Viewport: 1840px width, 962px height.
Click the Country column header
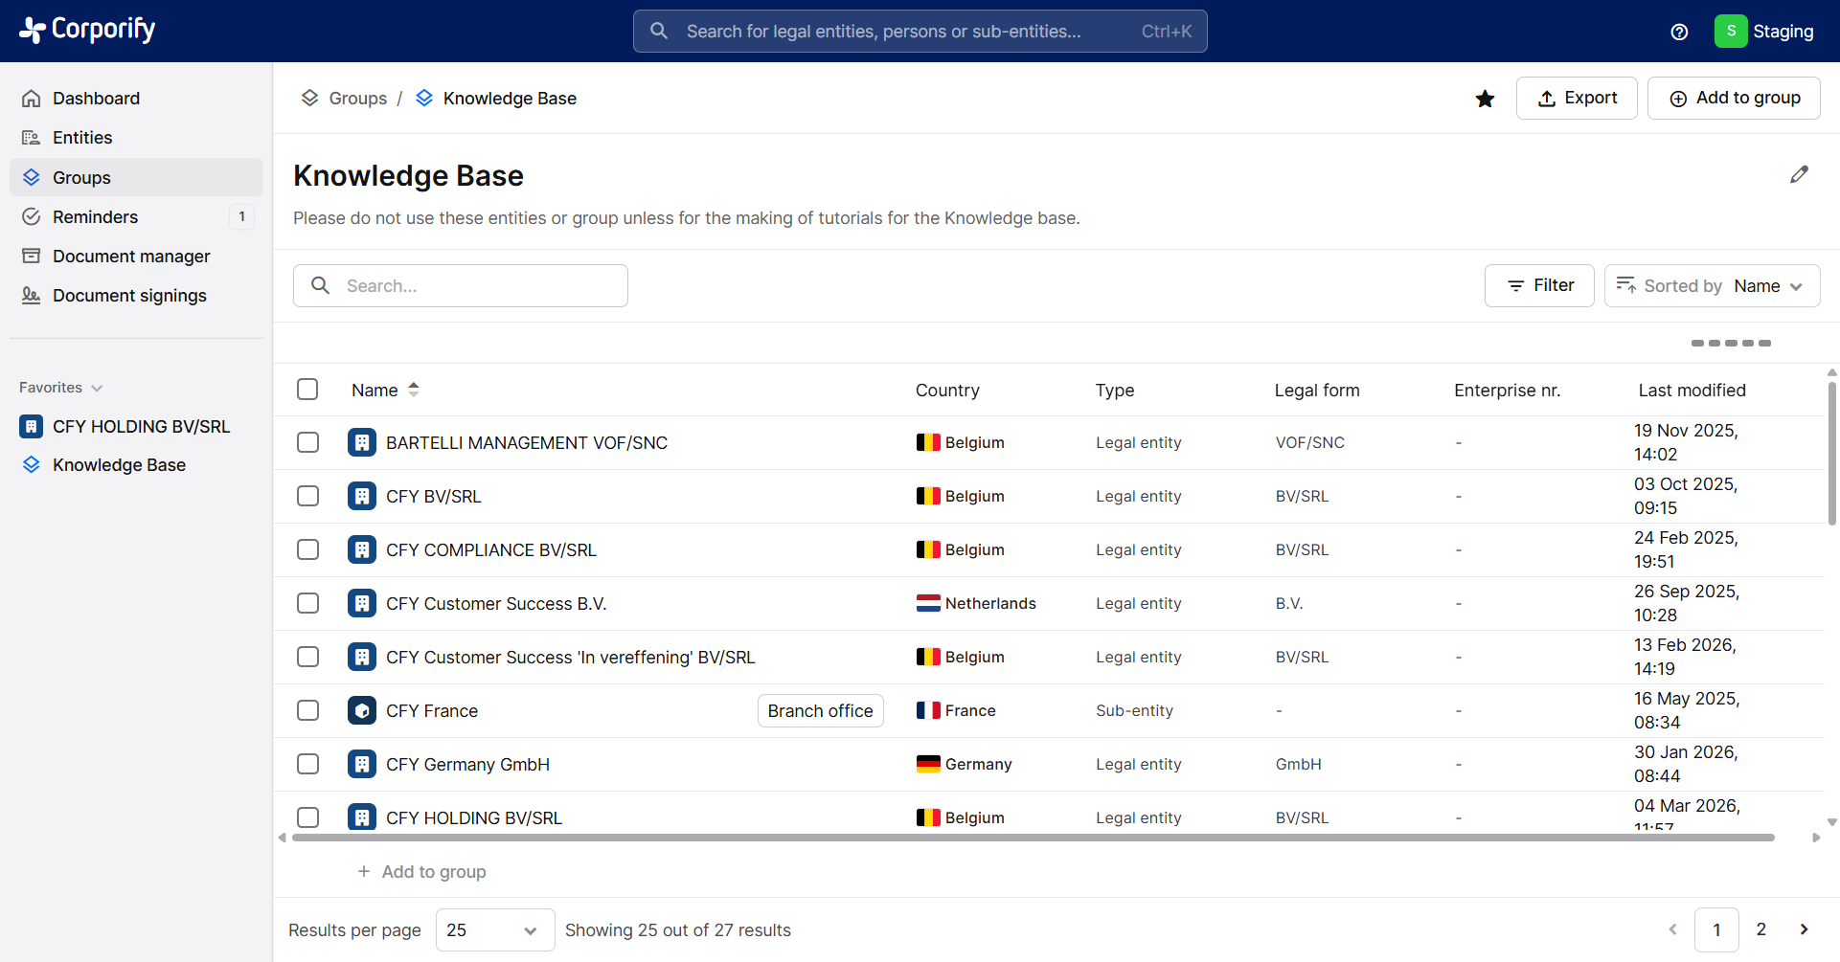[947, 390]
